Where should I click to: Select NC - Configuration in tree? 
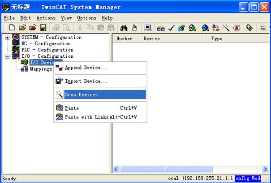pos(46,44)
